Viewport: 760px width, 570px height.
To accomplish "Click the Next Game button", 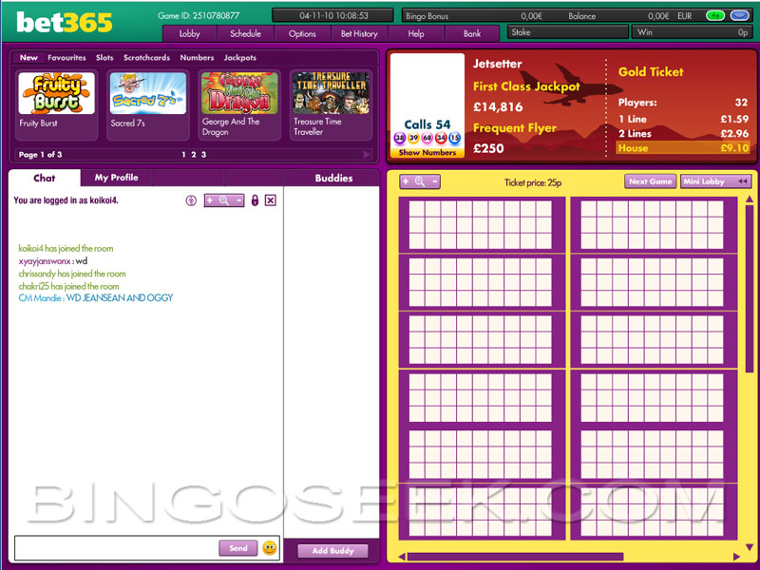I will click(x=651, y=181).
